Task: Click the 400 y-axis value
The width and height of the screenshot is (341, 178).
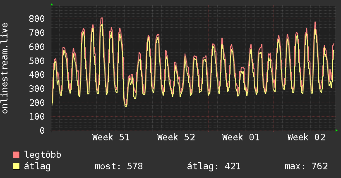Action: (x=37, y=75)
